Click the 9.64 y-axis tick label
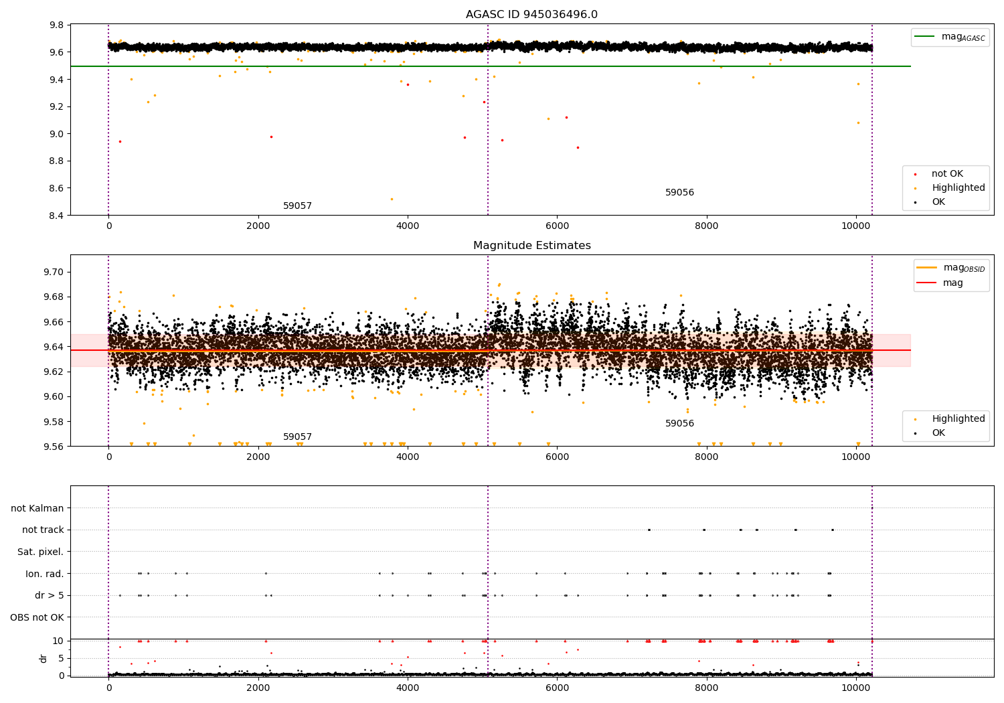The height and width of the screenshot is (703, 1004). (54, 347)
